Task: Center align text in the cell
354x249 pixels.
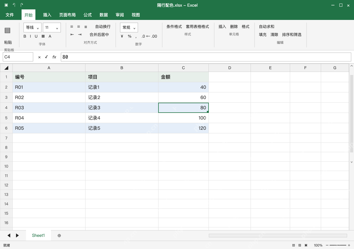Action: 79,27
